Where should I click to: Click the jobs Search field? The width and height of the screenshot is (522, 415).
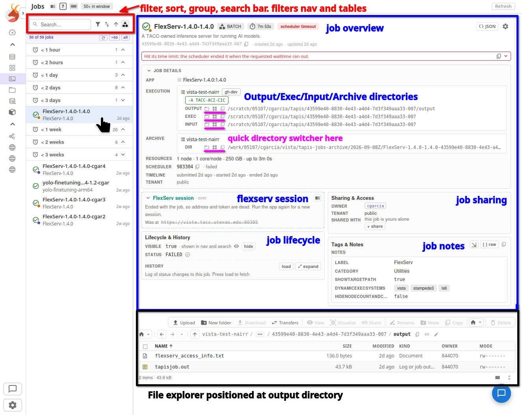pos(60,24)
